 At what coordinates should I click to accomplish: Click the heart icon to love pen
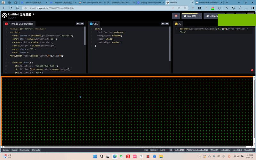pyautogui.click(x=176, y=16)
